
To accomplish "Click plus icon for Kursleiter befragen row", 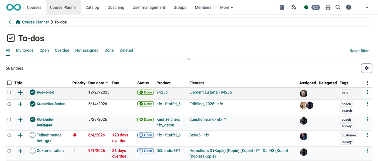I will click(20, 120).
